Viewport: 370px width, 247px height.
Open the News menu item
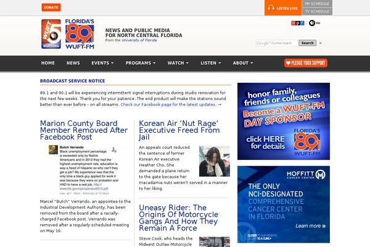pyautogui.click(x=73, y=63)
